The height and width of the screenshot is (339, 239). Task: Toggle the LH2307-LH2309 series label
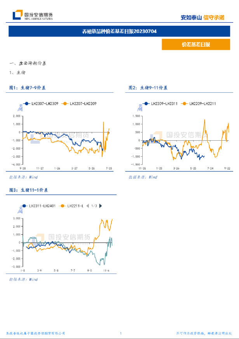(x=45, y=103)
